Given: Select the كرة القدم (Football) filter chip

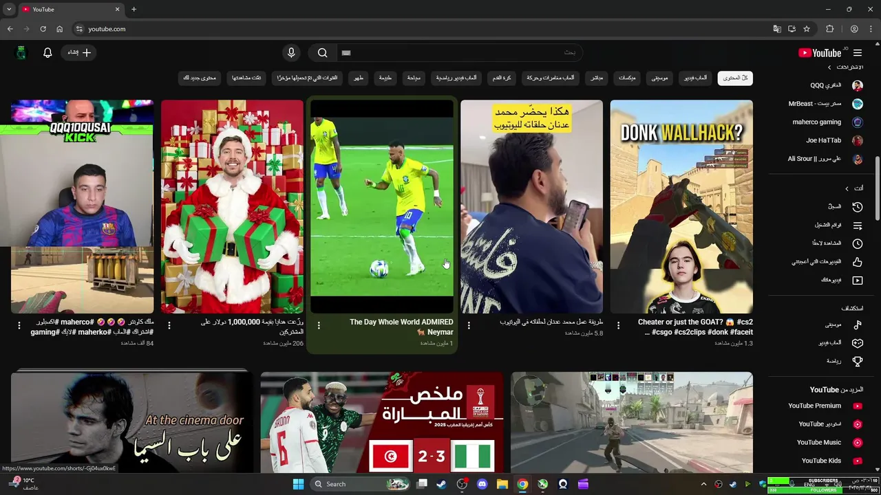Looking at the screenshot, I should click(502, 78).
